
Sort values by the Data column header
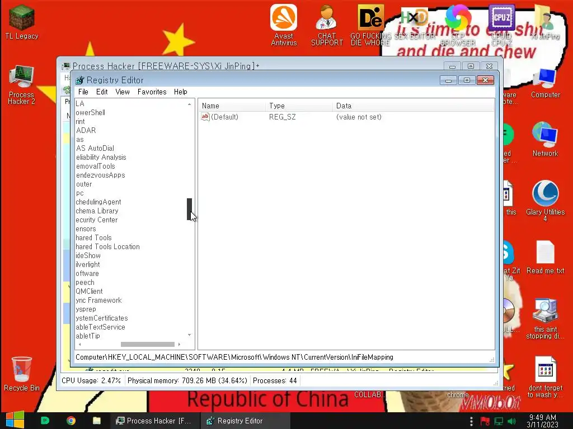coord(413,106)
